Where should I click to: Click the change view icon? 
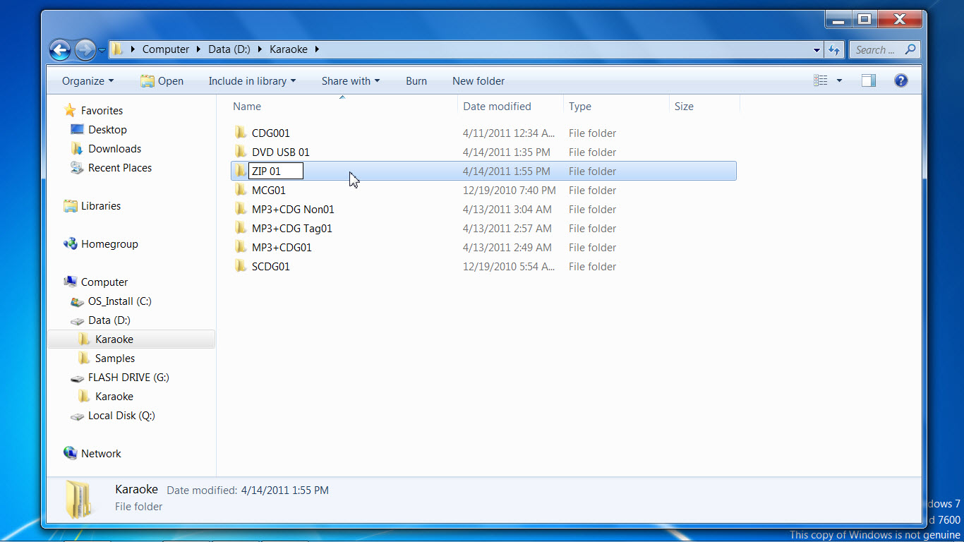[x=820, y=80]
